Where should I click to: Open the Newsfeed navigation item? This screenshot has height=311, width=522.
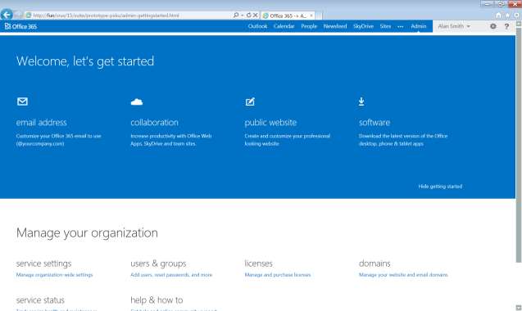335,26
